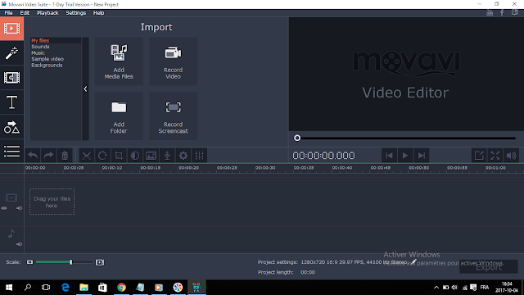Click Record Video button

coord(173,61)
